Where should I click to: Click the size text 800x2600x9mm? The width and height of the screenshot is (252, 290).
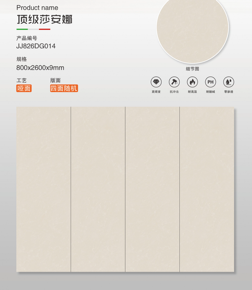40,68
